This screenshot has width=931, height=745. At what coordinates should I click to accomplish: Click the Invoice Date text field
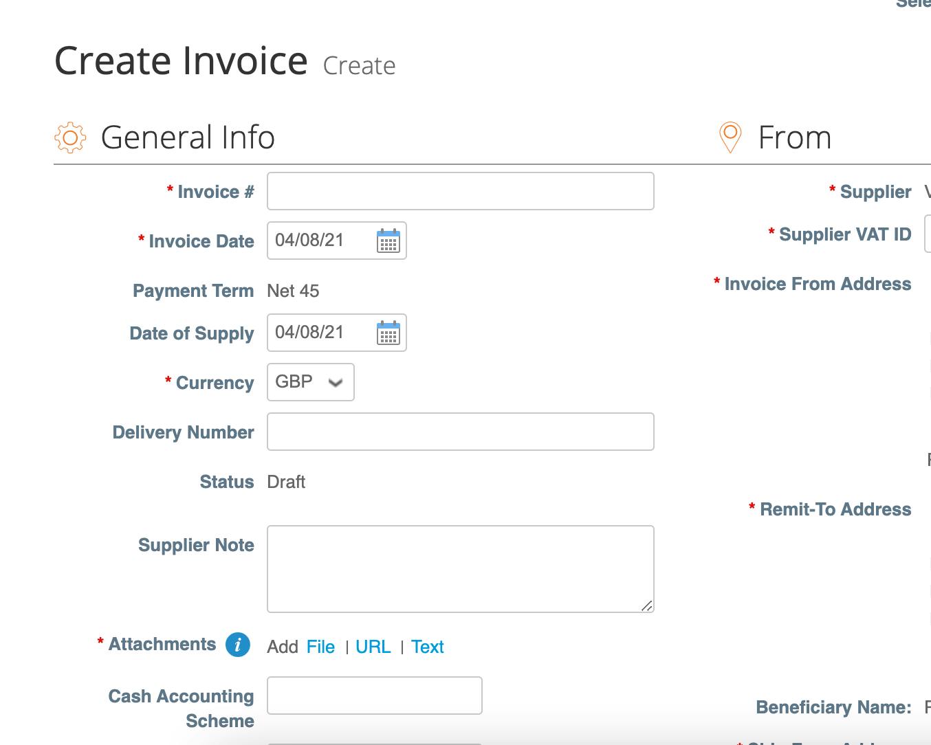(320, 241)
